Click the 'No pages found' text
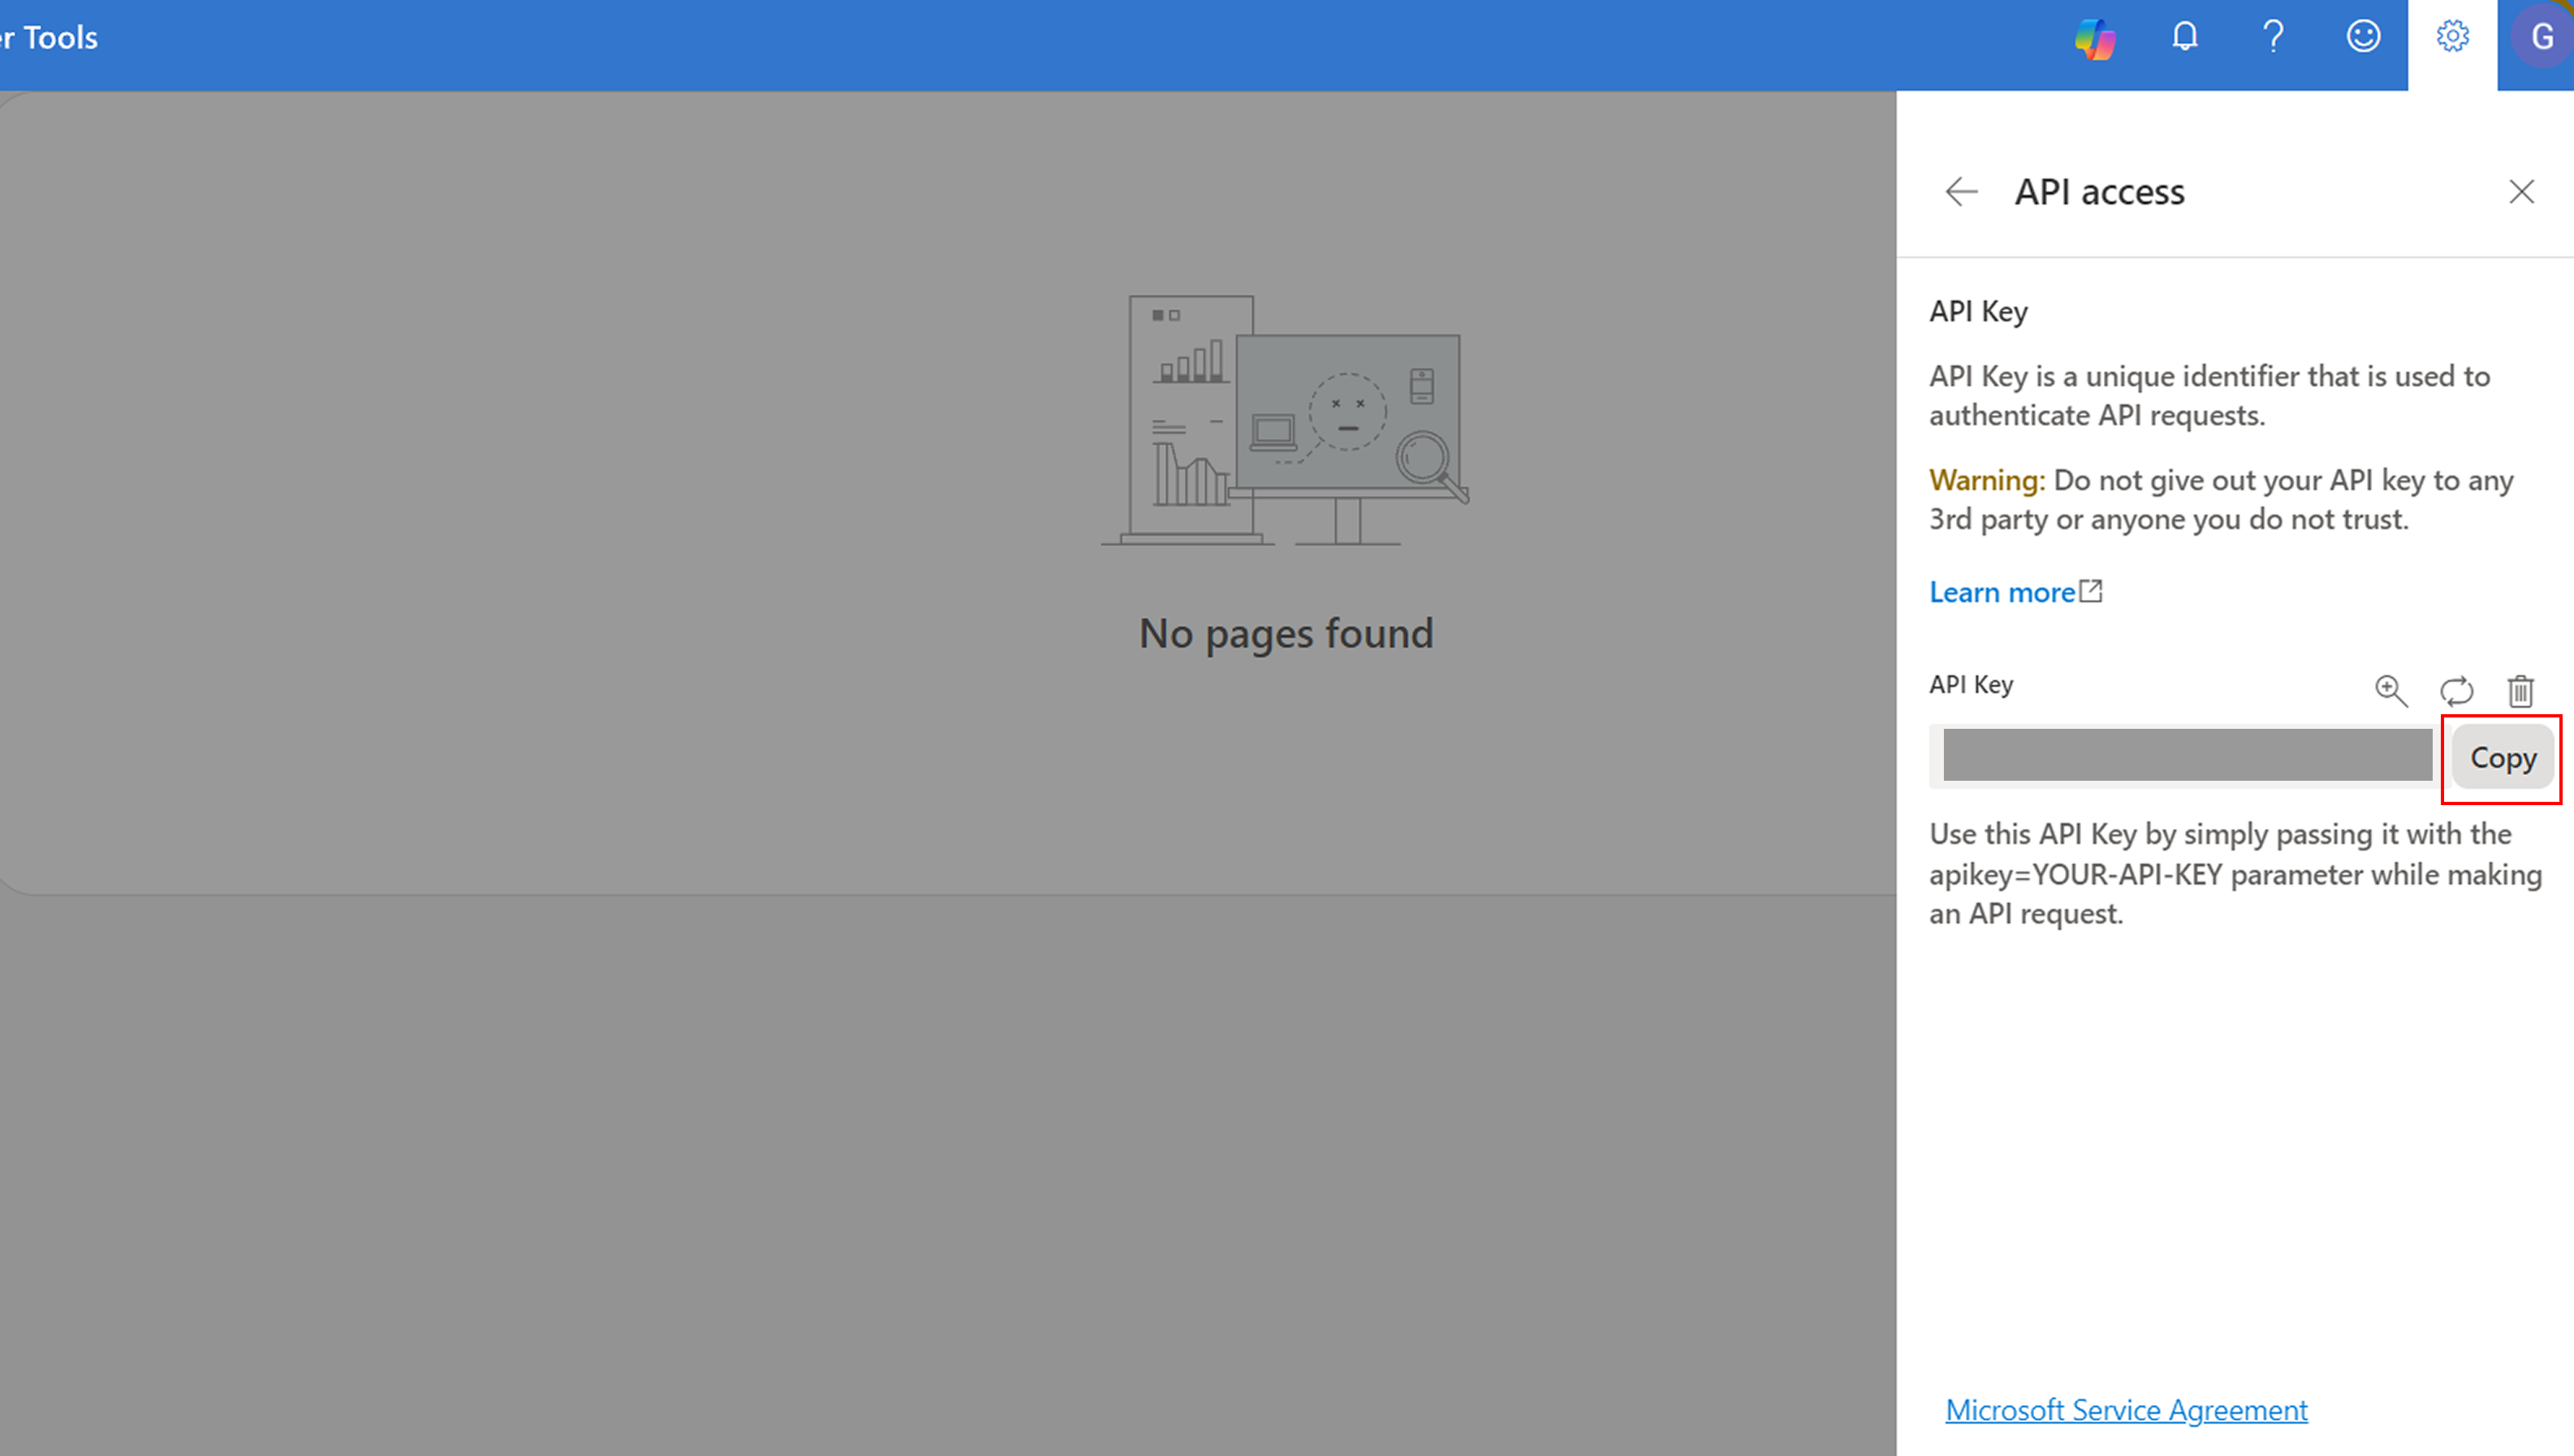 click(1285, 634)
